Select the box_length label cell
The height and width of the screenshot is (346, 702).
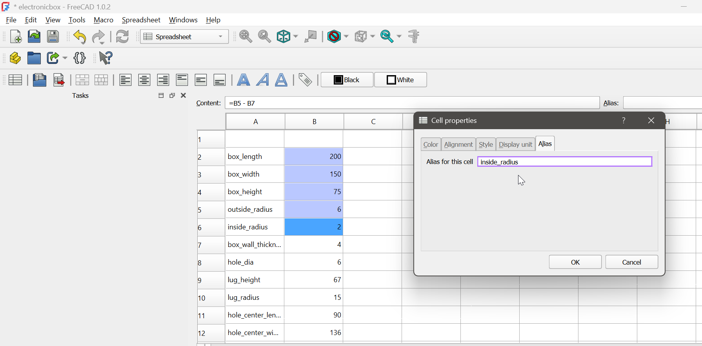tap(255, 157)
